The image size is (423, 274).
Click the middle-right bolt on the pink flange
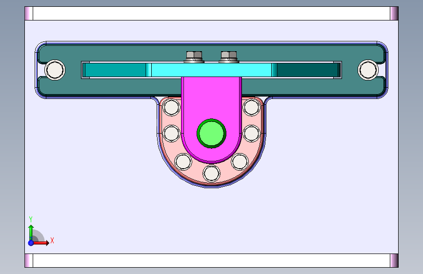click(x=251, y=133)
